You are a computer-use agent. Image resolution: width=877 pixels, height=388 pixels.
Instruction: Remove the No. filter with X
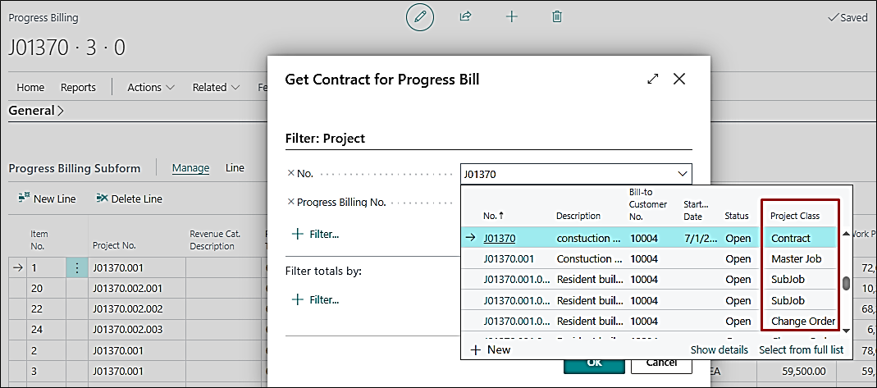(290, 174)
